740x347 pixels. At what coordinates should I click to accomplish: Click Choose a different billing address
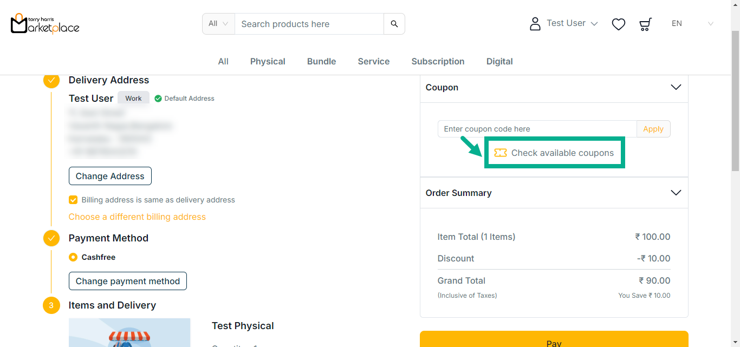(137, 217)
